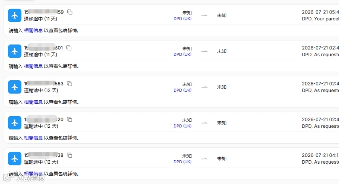Select the 2026-07-21 05:4 tracking event text
This screenshot has width=339, height=184.
(320, 12)
